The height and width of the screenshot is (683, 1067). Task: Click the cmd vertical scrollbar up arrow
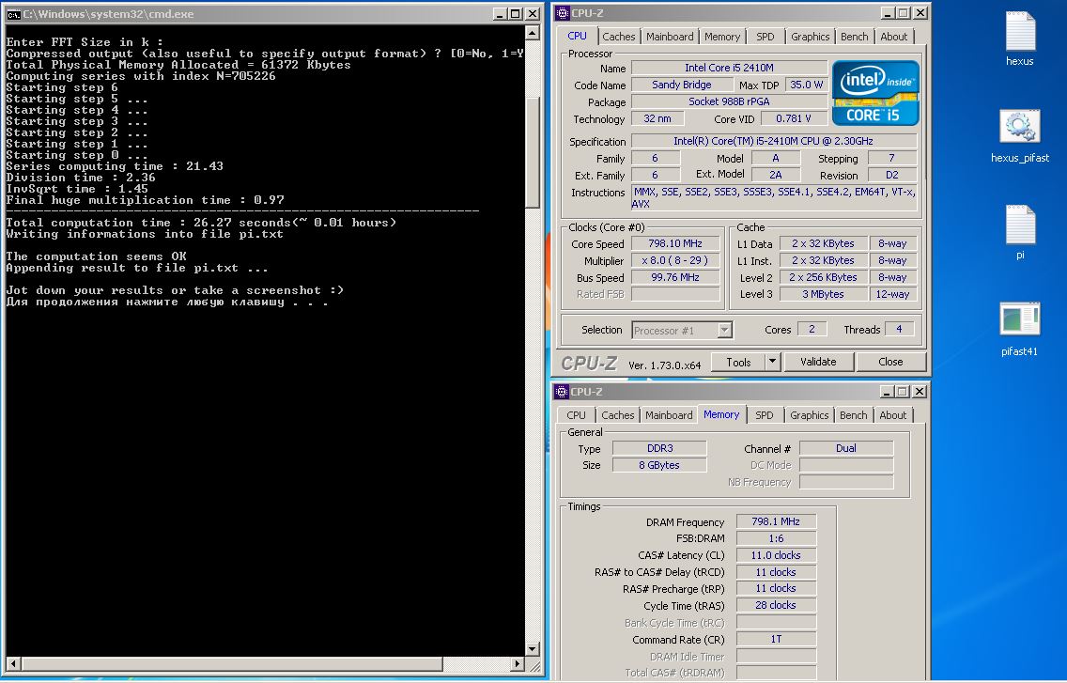pos(533,34)
